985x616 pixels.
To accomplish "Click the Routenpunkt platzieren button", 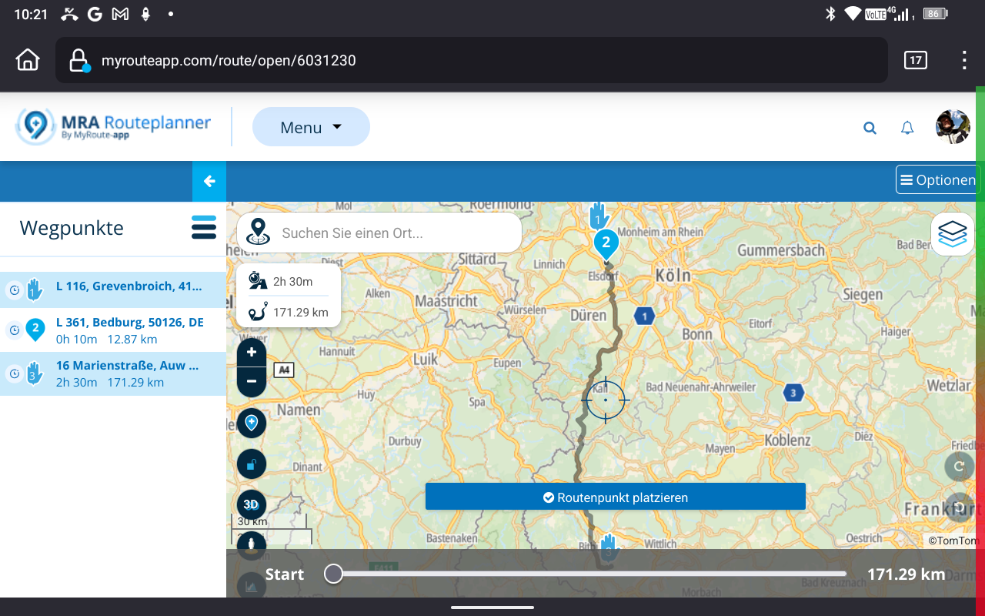I will tap(615, 497).
